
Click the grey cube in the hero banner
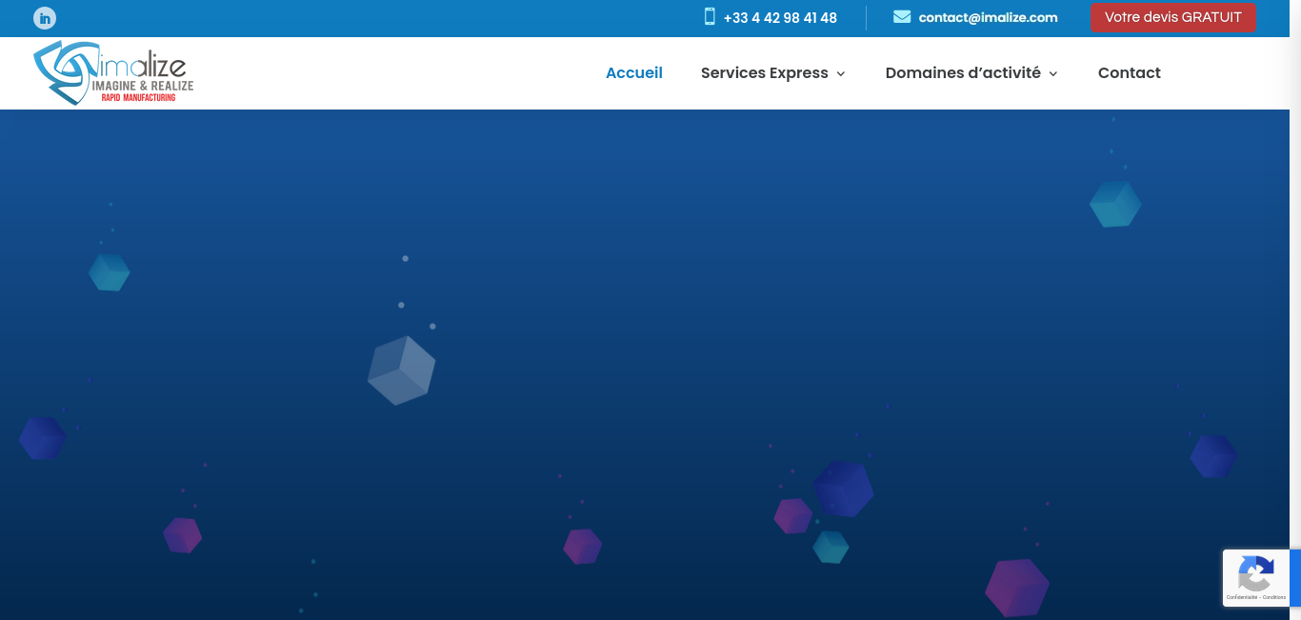tap(401, 370)
